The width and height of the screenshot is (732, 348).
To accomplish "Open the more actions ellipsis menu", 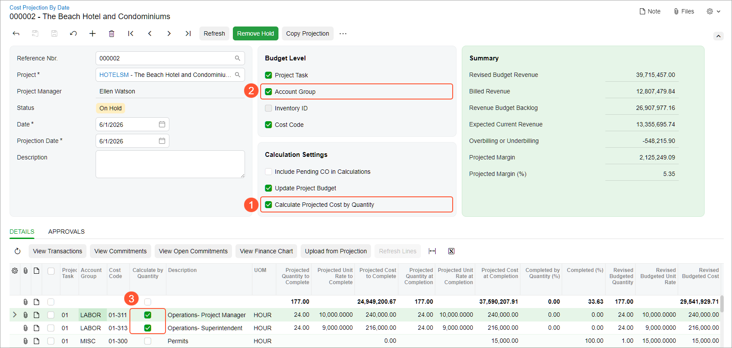I will pyautogui.click(x=343, y=33).
